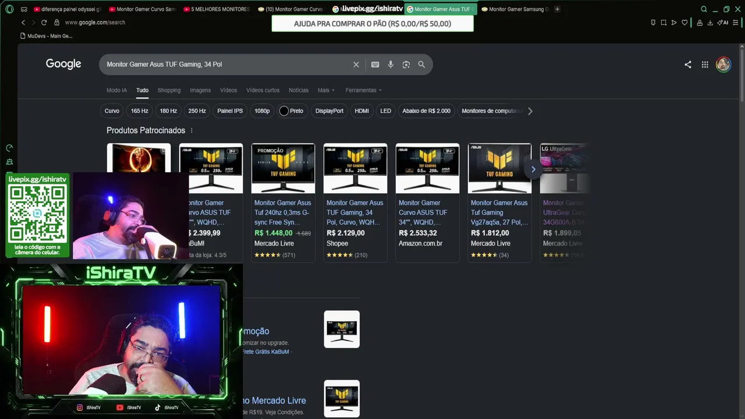Open the browser downloads icon
Screen dimensions: 745x419
tap(710, 23)
